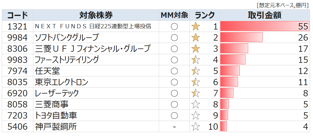Click the MM circle for Lasertec row
The height and width of the screenshot is (136, 313).
(174, 93)
